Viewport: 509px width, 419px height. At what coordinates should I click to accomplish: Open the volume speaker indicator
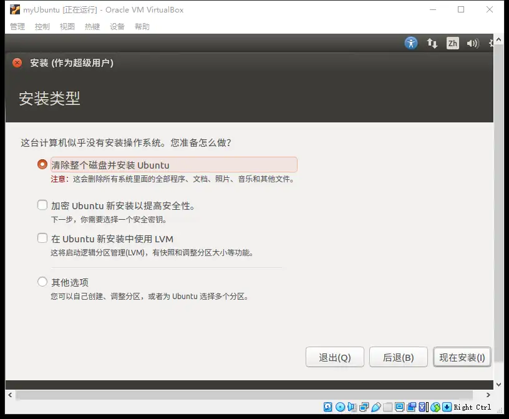click(x=472, y=43)
